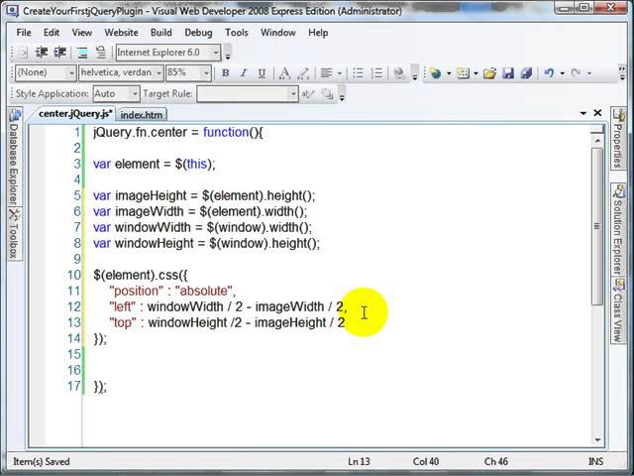Open the Class View side panel
Viewport: 634px width, 476px height.
pos(618,310)
